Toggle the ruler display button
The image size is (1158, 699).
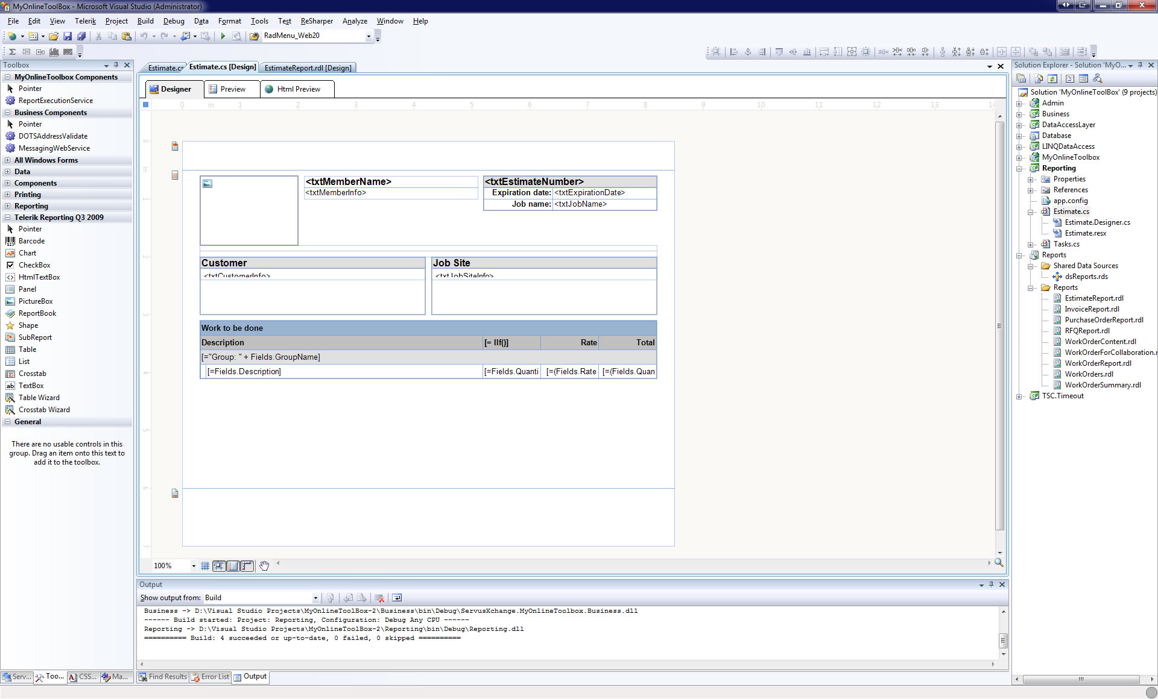pos(247,566)
